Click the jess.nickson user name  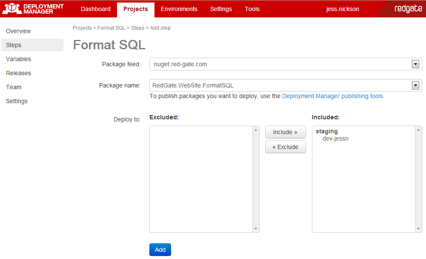342,9
